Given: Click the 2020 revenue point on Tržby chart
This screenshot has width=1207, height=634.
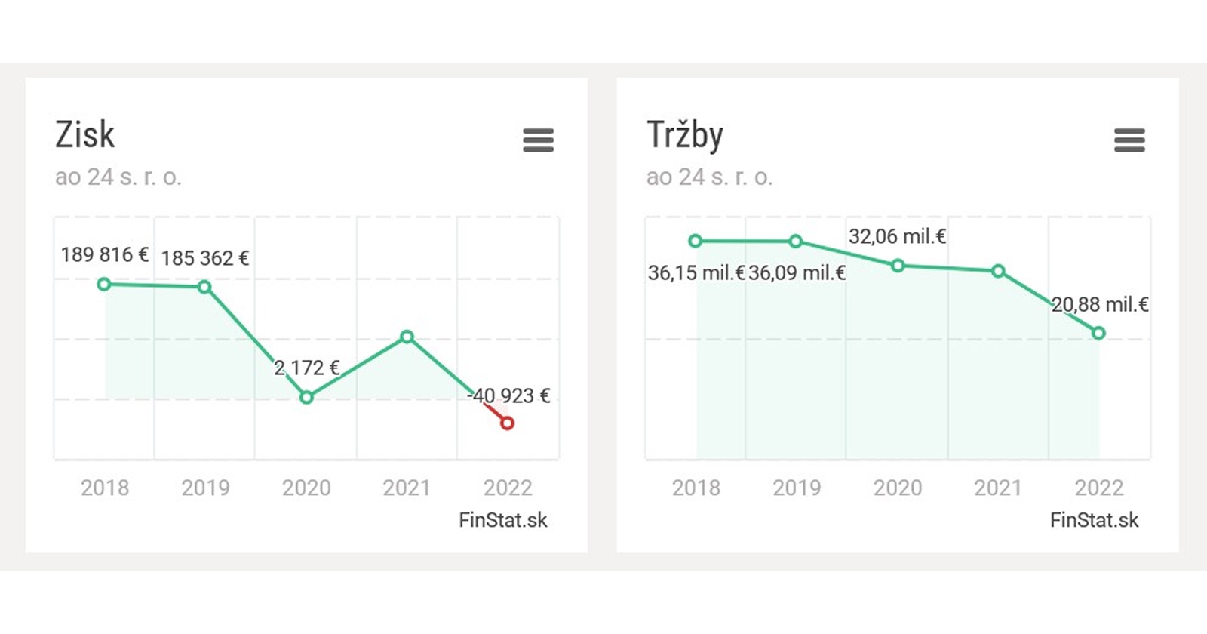Looking at the screenshot, I should 898,266.
